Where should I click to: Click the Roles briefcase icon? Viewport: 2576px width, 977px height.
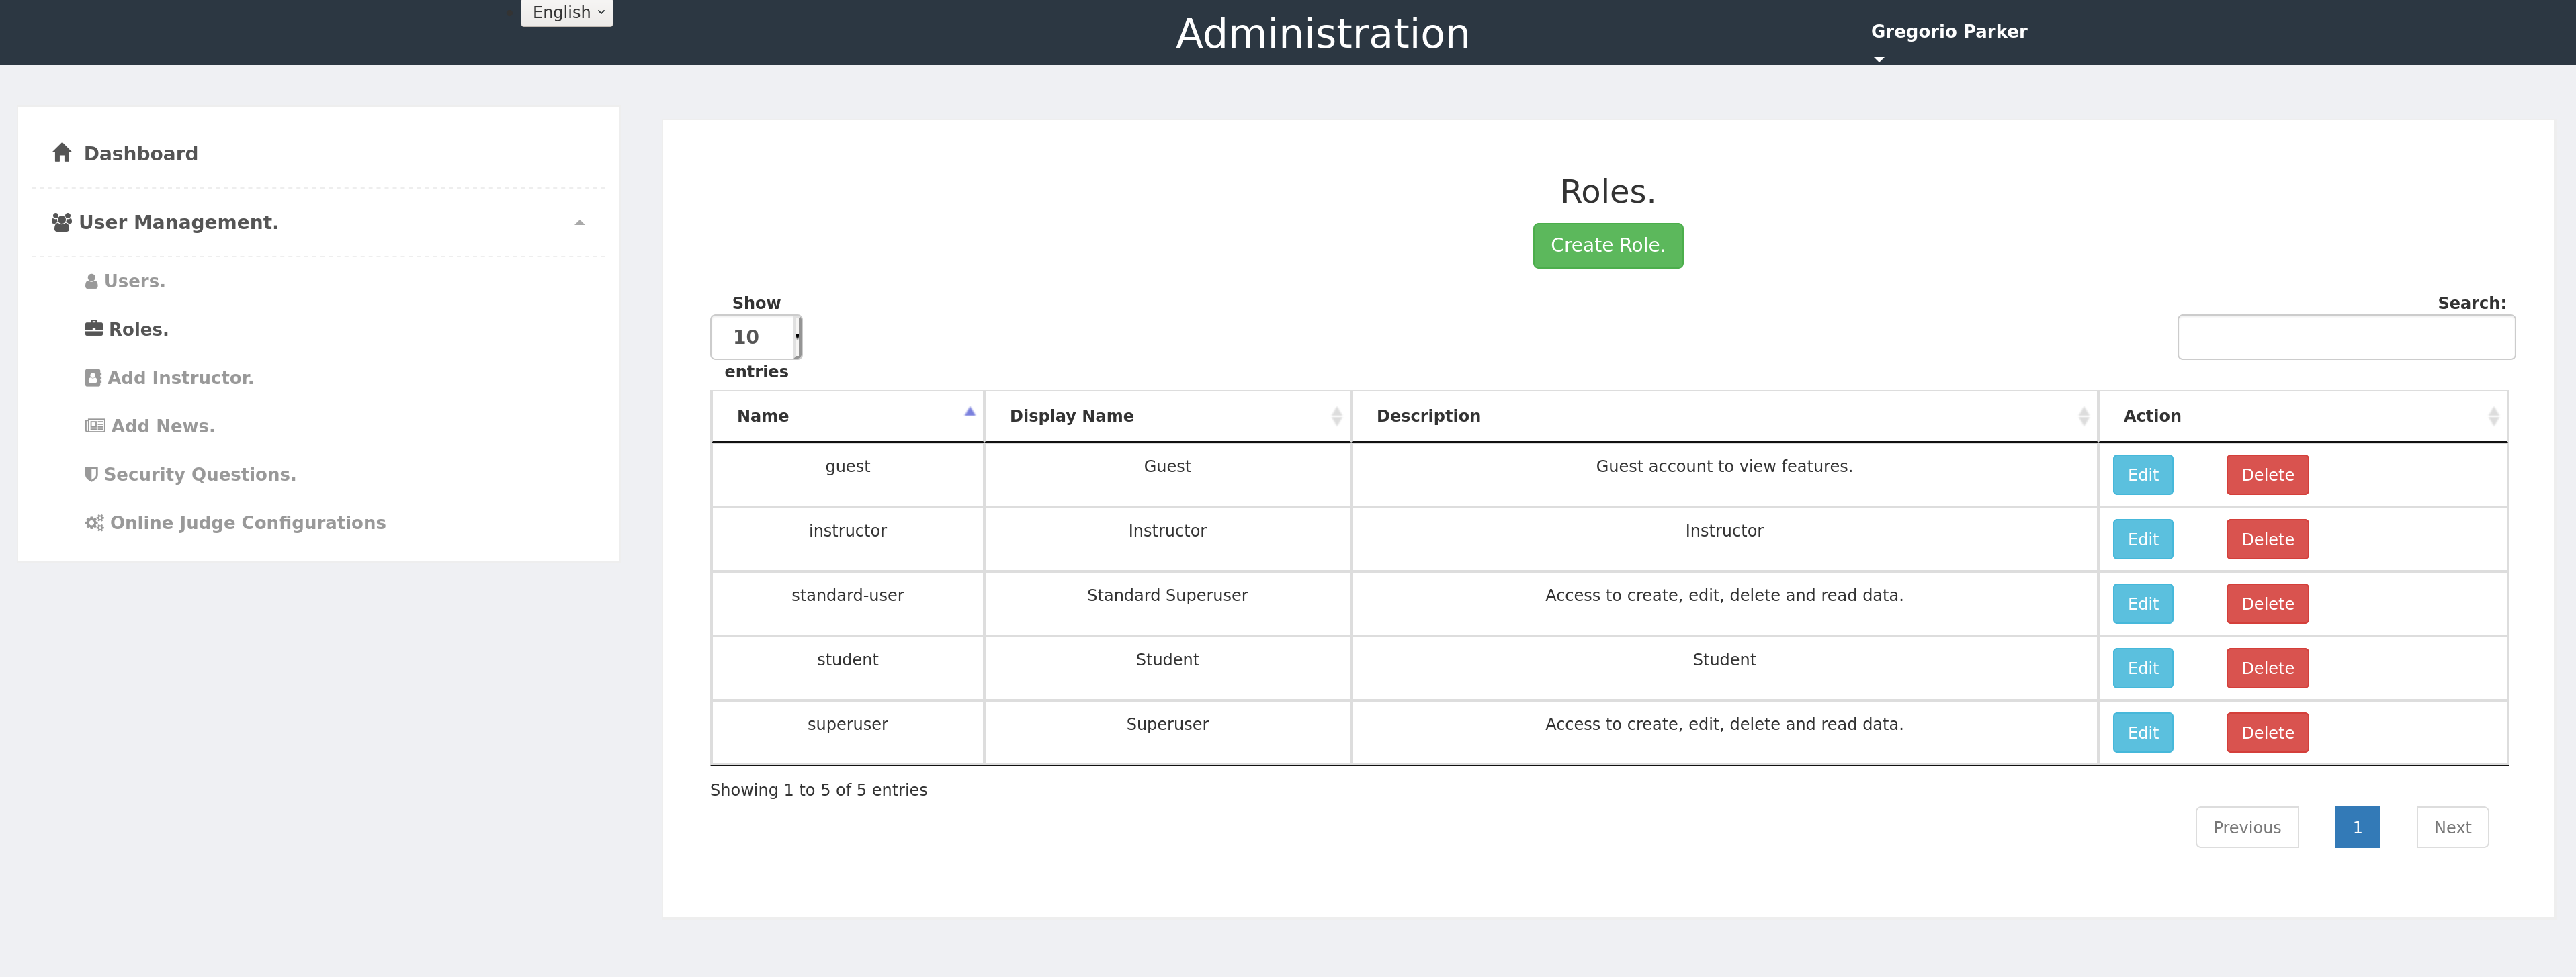(x=94, y=328)
